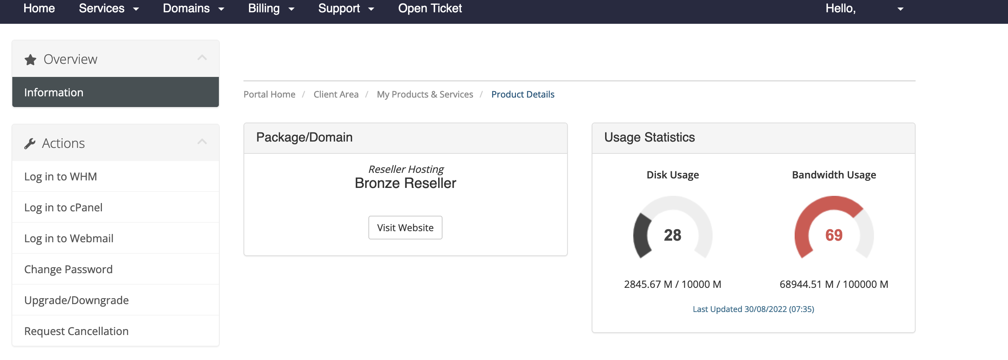Click Request Cancellation action
Screen dimensions: 1008x360
tap(77, 331)
